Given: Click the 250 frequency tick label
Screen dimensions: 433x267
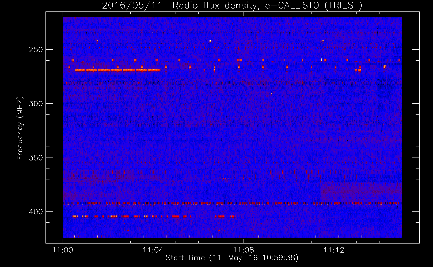Looking at the screenshot, I should click(x=36, y=50).
